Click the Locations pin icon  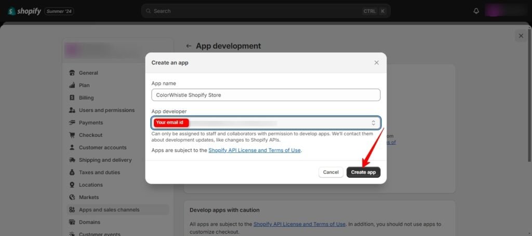[72, 185]
